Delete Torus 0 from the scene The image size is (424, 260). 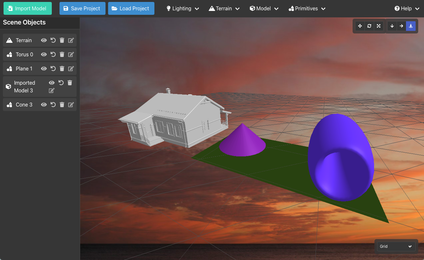tap(62, 54)
